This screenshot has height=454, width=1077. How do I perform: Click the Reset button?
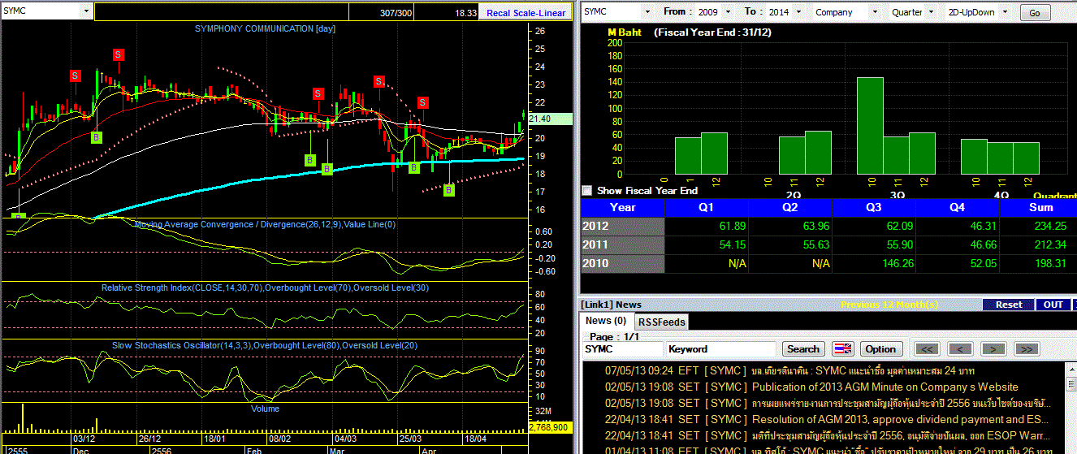[x=1009, y=305]
